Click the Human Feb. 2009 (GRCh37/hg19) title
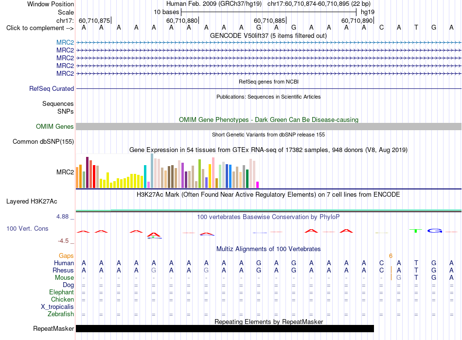 [x=214, y=4]
